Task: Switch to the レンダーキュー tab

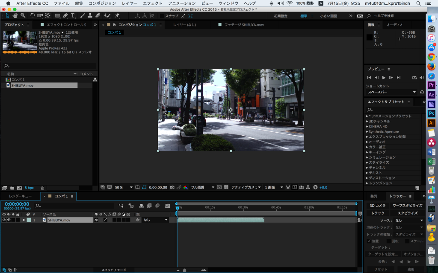Action: [20, 196]
